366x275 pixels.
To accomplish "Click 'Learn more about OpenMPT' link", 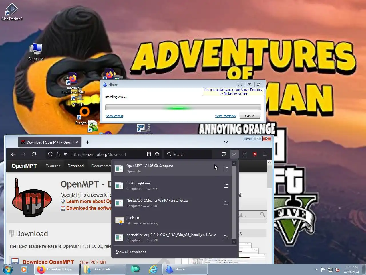I will 89,201.
